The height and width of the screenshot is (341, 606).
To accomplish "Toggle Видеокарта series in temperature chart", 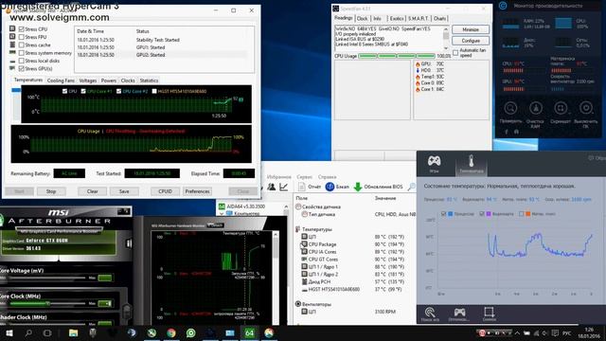I will pos(482,214).
